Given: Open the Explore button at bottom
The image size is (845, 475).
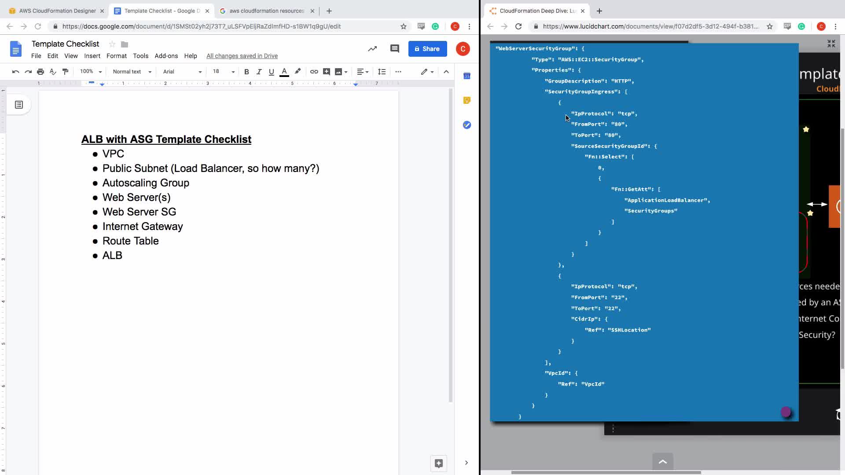Looking at the screenshot, I should click(438, 463).
